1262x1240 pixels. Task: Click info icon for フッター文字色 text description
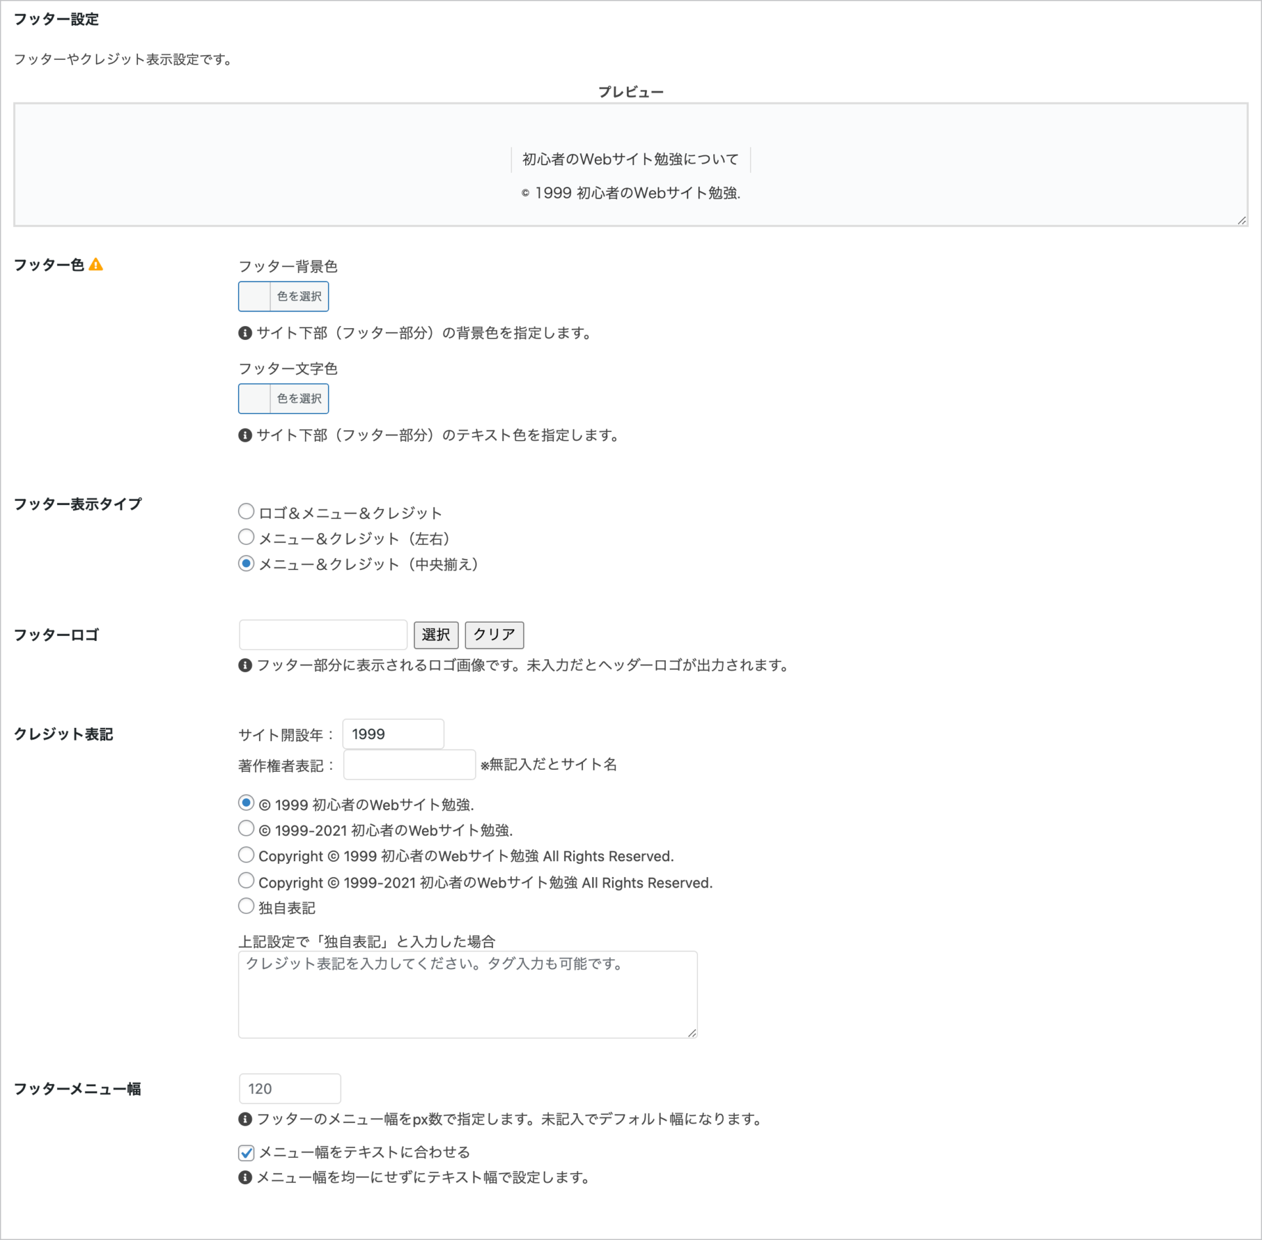(245, 435)
